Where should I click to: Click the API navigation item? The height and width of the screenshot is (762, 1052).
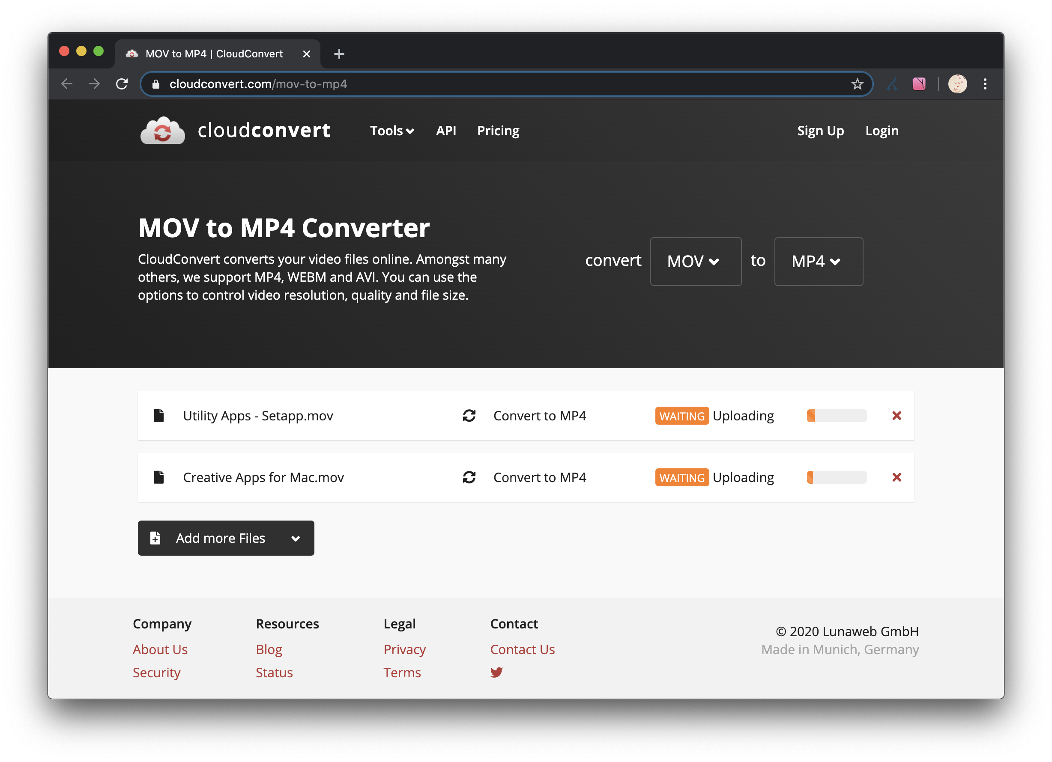tap(448, 131)
